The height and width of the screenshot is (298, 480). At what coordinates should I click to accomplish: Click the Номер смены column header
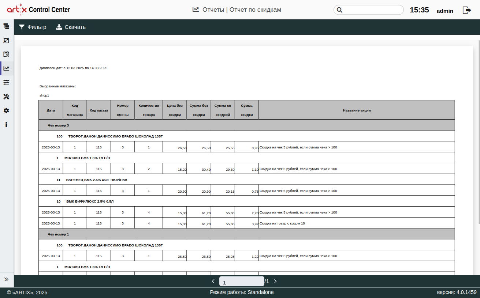[x=123, y=110]
